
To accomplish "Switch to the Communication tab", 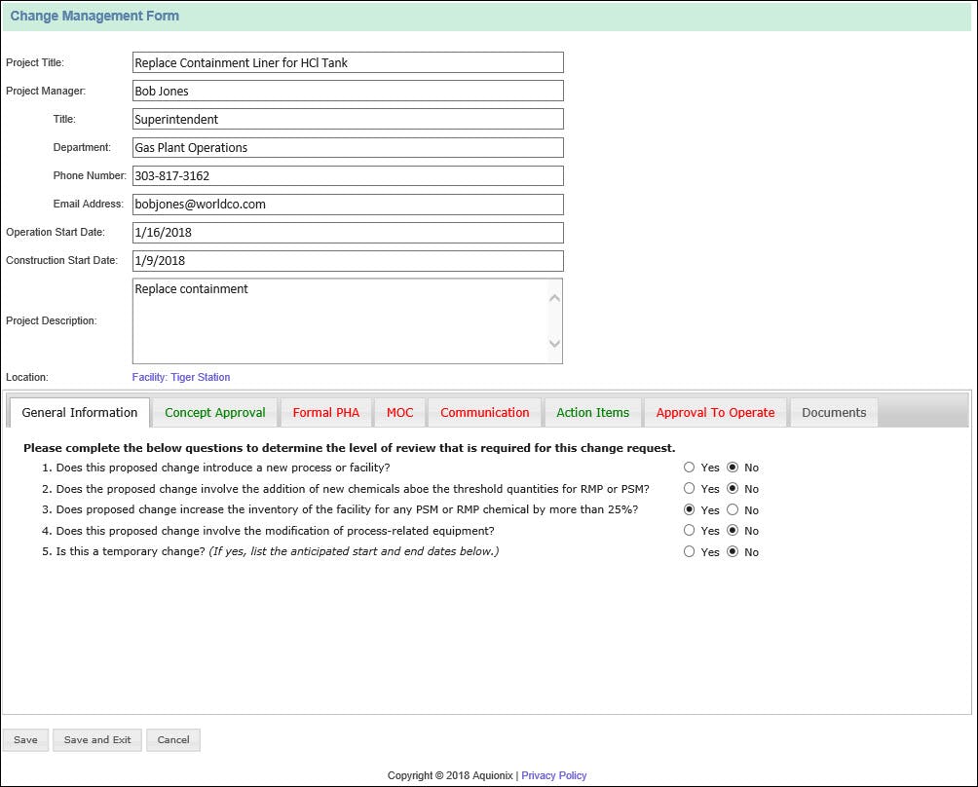I will [x=484, y=412].
